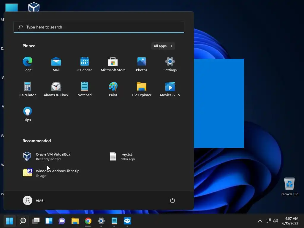Launch the Photos app
Image resolution: width=304 pixels, height=228 pixels.
(142, 64)
